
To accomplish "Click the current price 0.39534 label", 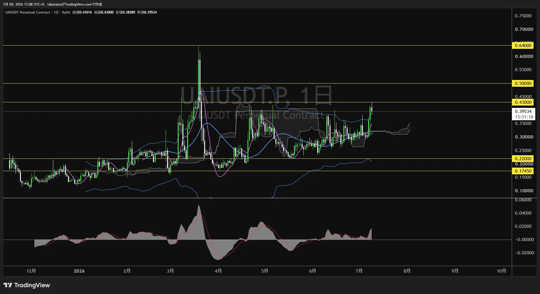I will tap(523, 111).
